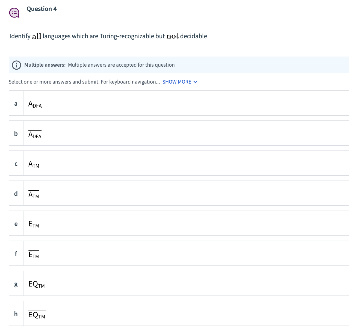Click the letter g option label
Image resolution: width=349 pixels, height=331 pixels.
click(x=16, y=284)
